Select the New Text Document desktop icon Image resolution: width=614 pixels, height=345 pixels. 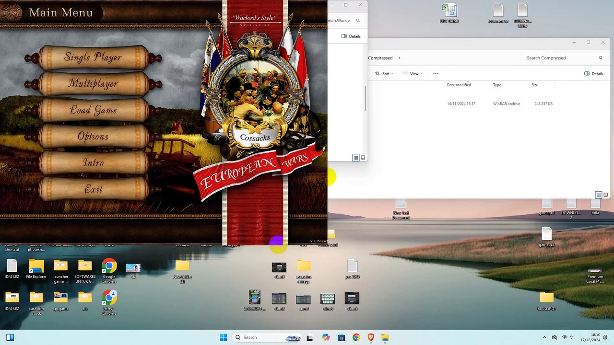(x=401, y=209)
